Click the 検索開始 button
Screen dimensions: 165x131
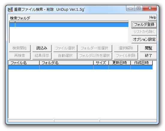click(20, 48)
